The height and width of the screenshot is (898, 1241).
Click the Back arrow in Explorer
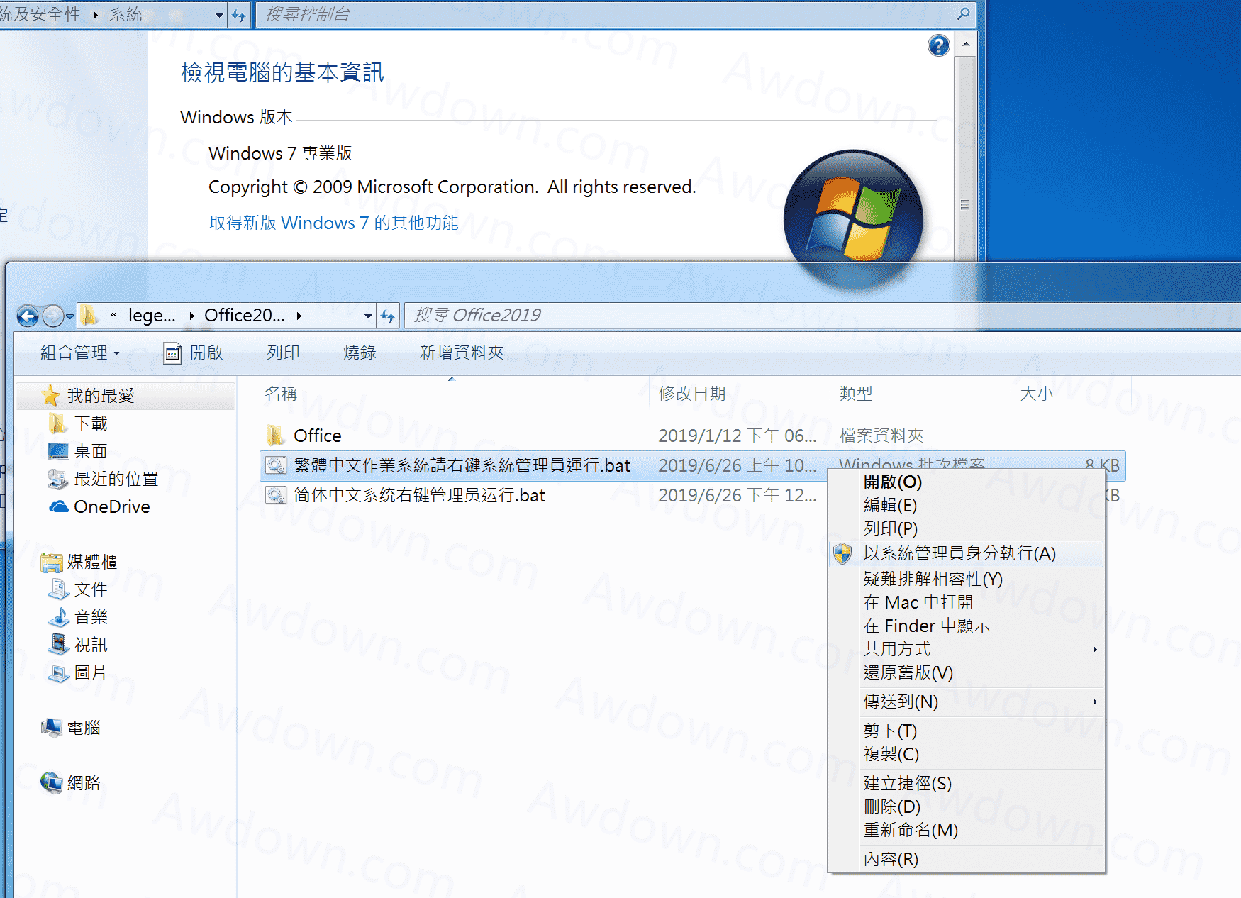(x=28, y=316)
